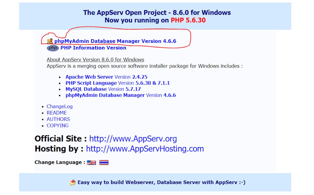Open the COPYING link
The width and height of the screenshot is (314, 195).
[x=58, y=125]
